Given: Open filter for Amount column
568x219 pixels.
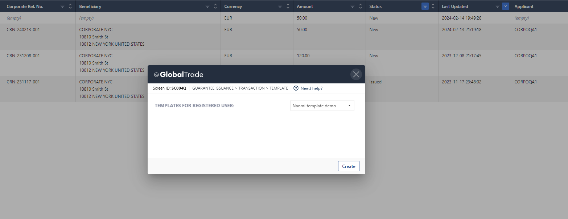Looking at the screenshot, I should tap(353, 6).
